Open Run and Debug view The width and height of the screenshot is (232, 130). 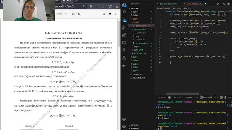[124, 27]
